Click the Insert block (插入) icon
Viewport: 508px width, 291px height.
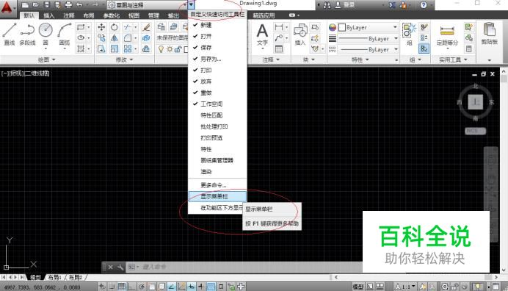point(300,35)
